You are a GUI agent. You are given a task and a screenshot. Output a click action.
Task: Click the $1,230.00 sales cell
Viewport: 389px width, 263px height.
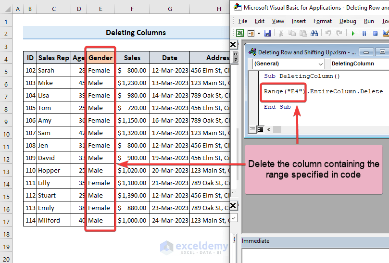click(132, 83)
